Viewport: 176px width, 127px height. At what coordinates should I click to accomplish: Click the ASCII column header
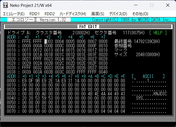pos(148,76)
